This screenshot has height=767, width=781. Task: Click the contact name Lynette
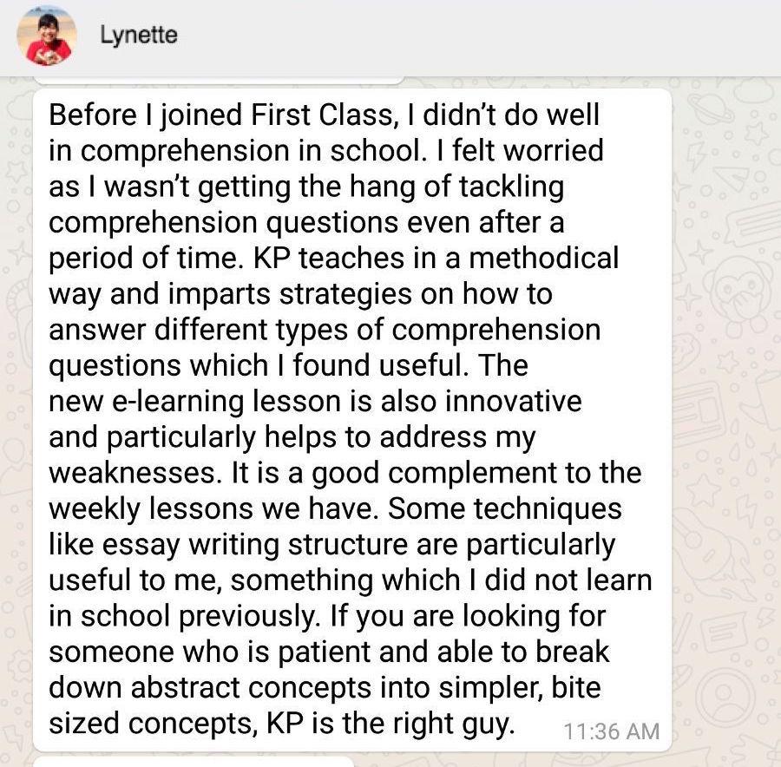[x=137, y=37]
